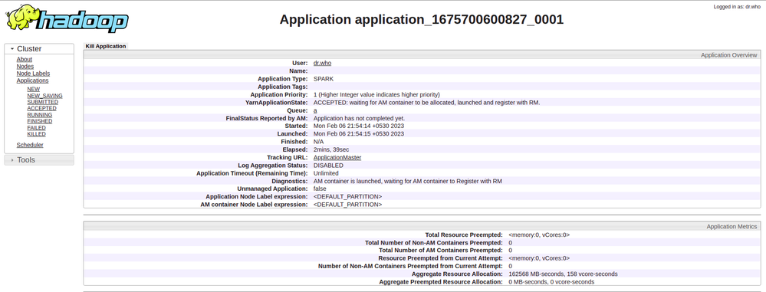Open the Scheduler page

coord(30,145)
